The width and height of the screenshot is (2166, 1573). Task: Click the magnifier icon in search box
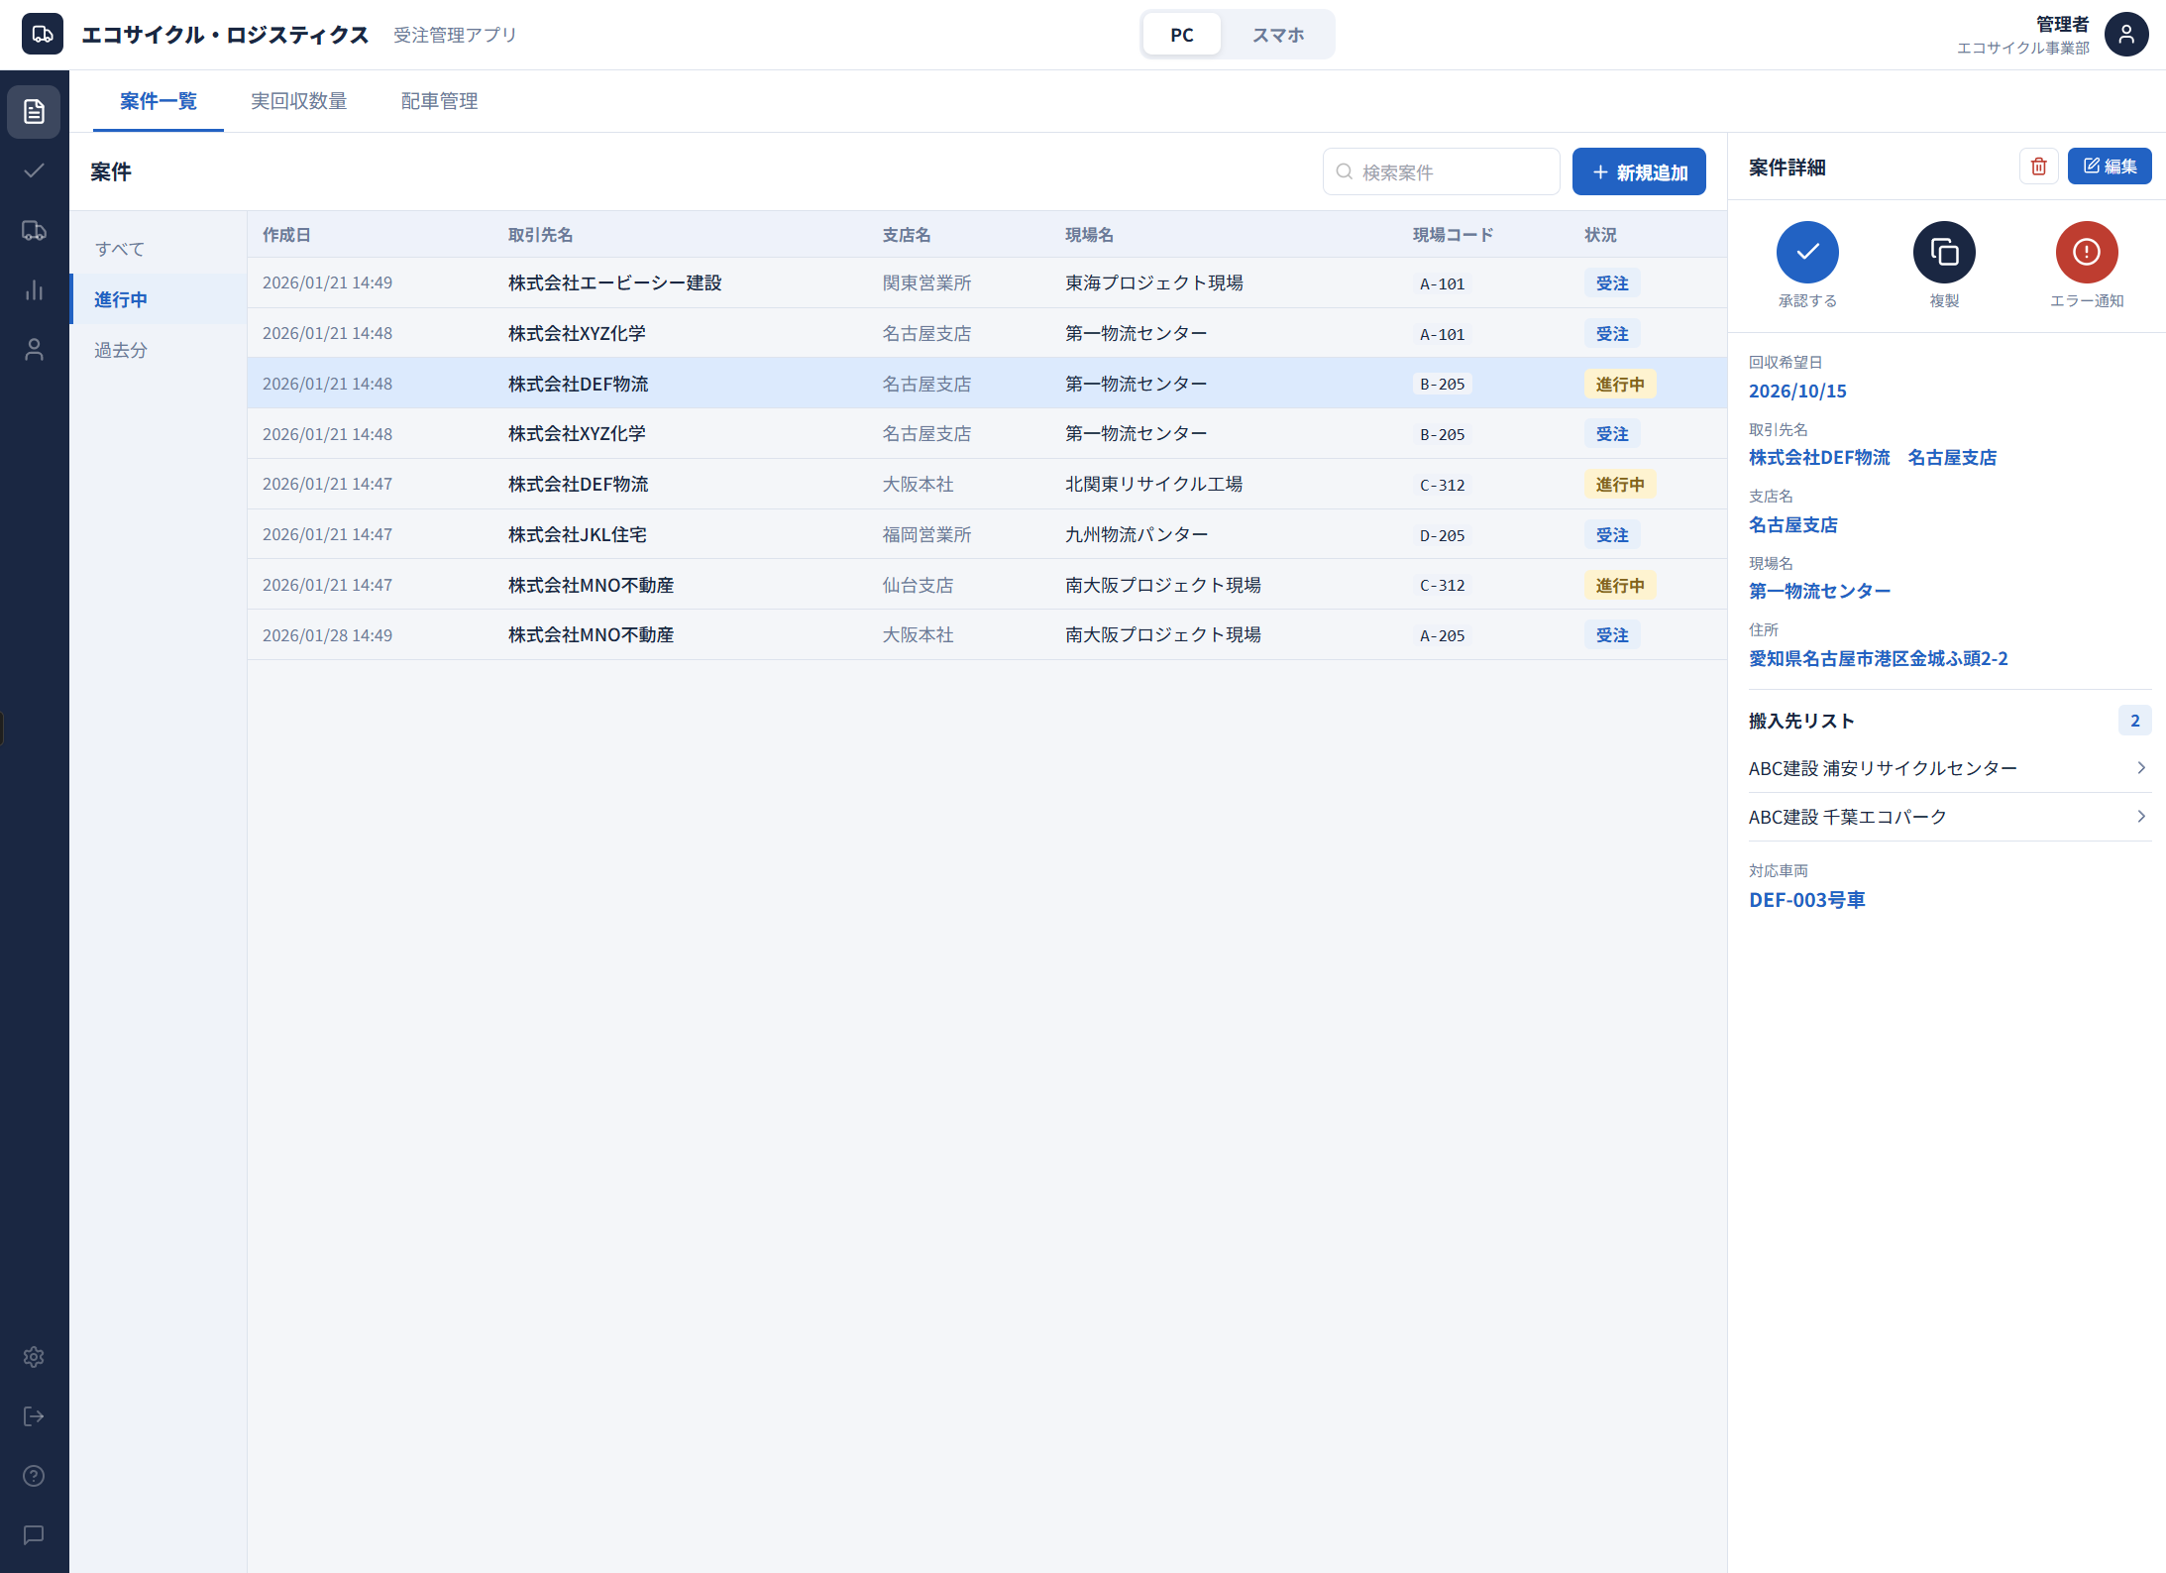coord(1345,171)
